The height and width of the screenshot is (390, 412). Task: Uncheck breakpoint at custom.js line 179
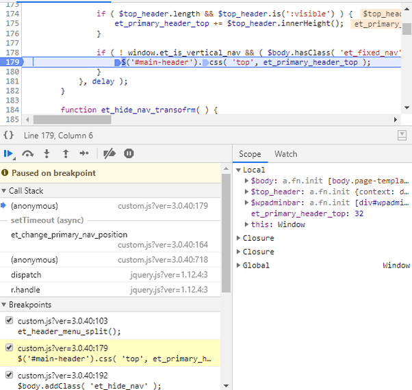point(9,348)
